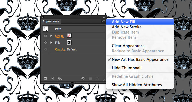Click the Fill pattern swatch
Viewport: 192px width, 102px height.
69,43
